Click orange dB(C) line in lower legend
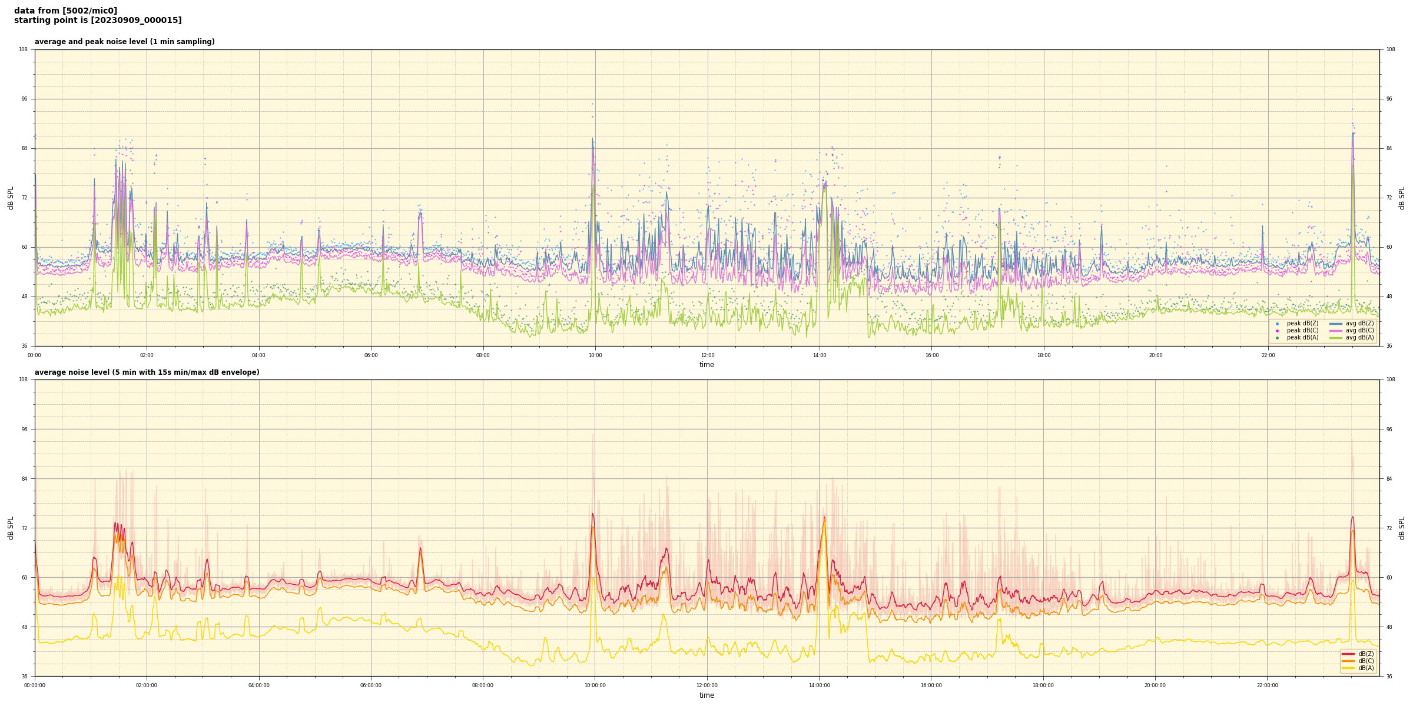The height and width of the screenshot is (706, 1413). click(x=1348, y=661)
